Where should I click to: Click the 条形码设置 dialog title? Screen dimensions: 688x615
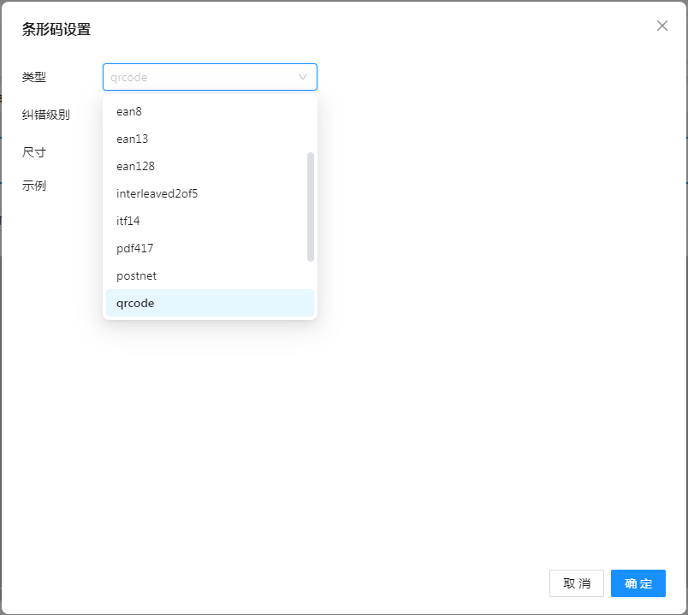pyautogui.click(x=56, y=29)
